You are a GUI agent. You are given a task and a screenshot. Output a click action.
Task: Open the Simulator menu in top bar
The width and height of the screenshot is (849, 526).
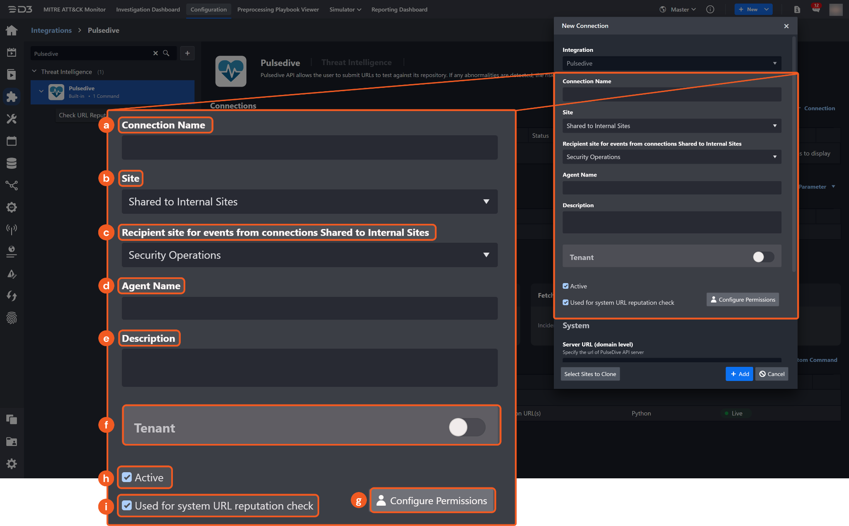[x=345, y=9]
